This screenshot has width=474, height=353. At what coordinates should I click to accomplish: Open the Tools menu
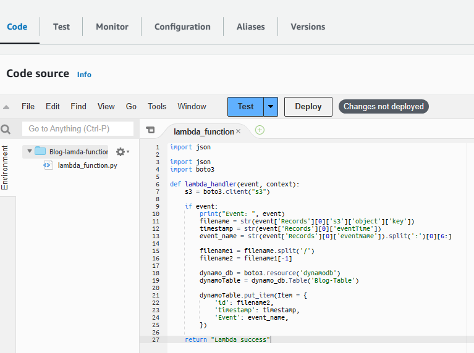(x=157, y=106)
